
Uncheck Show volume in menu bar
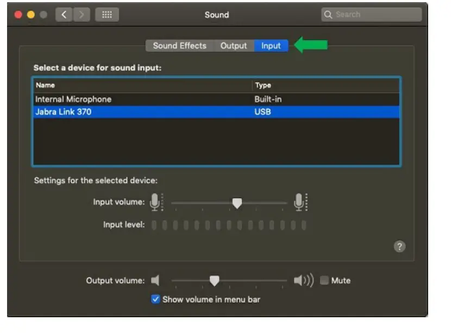[155, 299]
